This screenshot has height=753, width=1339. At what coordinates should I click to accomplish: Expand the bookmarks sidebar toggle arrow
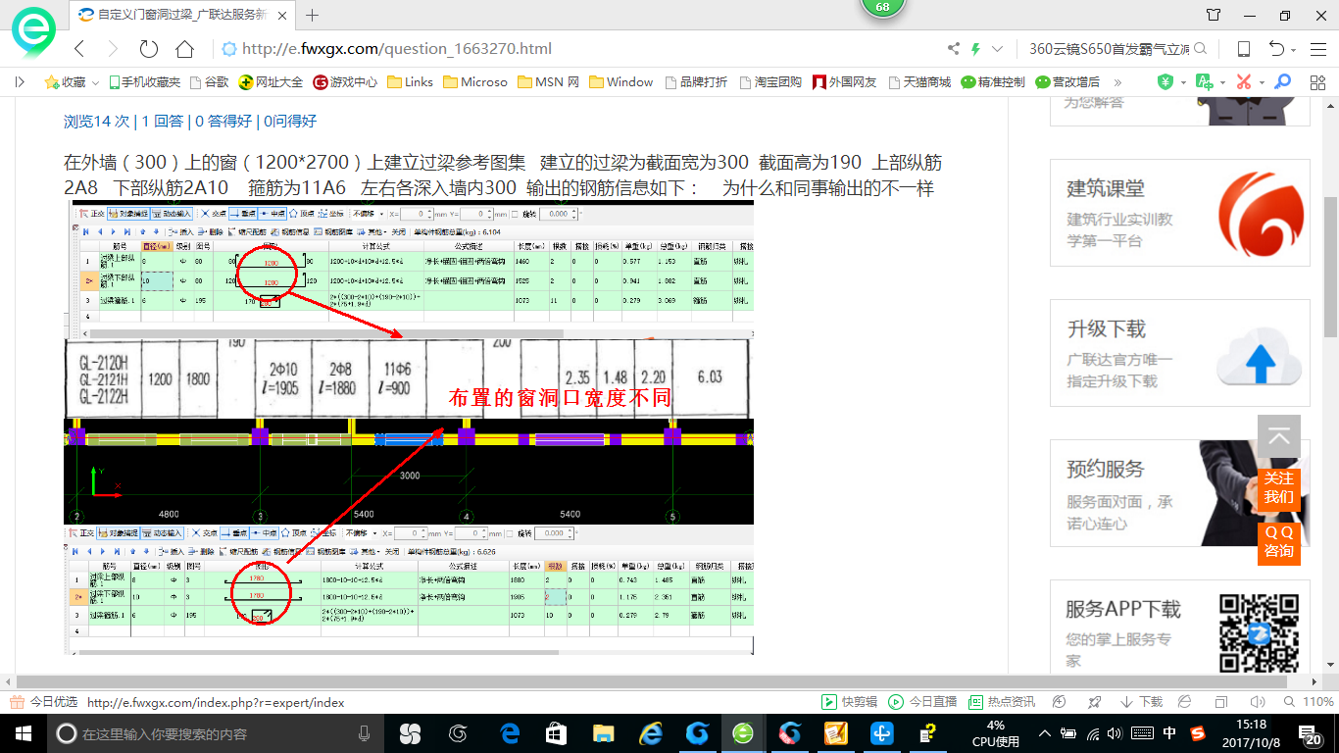point(20,82)
